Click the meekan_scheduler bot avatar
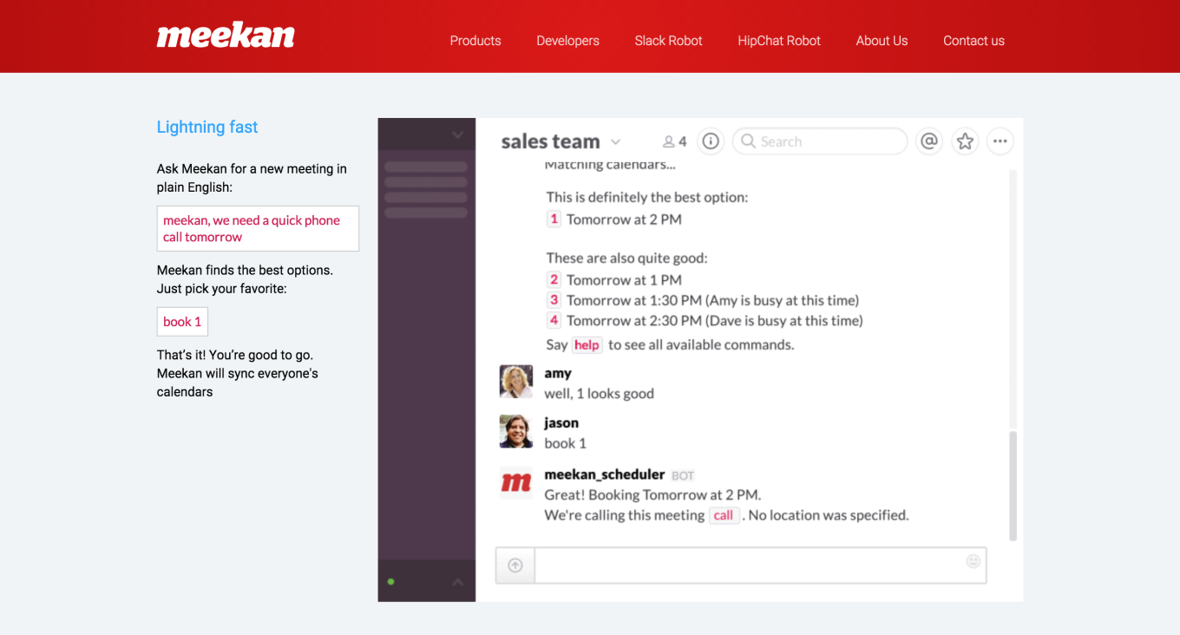Viewport: 1180px width, 635px height. 516,482
